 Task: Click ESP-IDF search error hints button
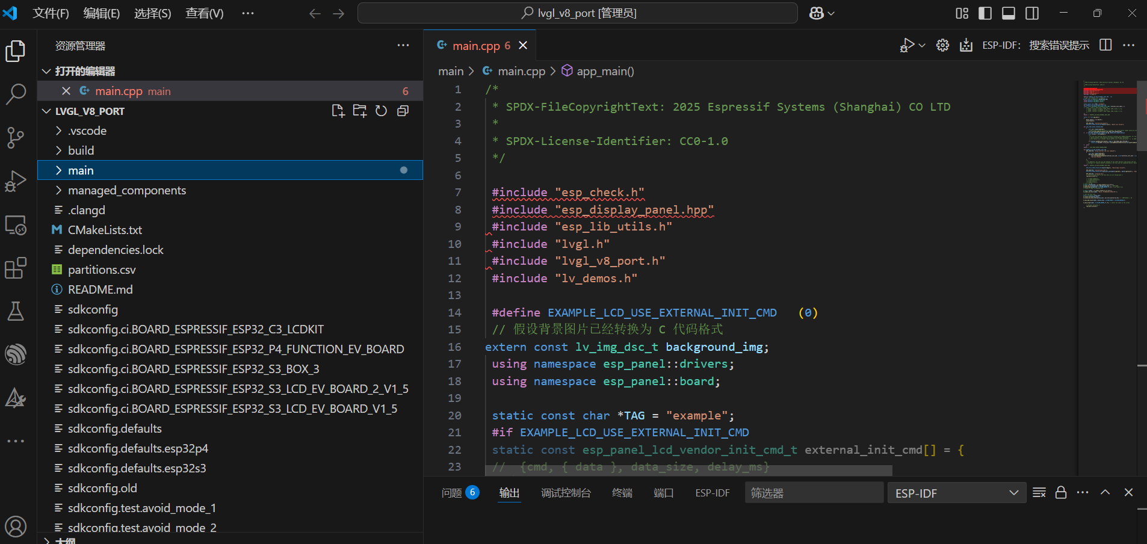tap(1035, 46)
